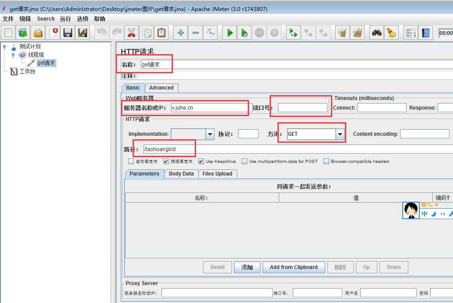Viewport: 453px width, 303px height.
Task: Click the gray Shutdown icon
Action: pos(274,33)
